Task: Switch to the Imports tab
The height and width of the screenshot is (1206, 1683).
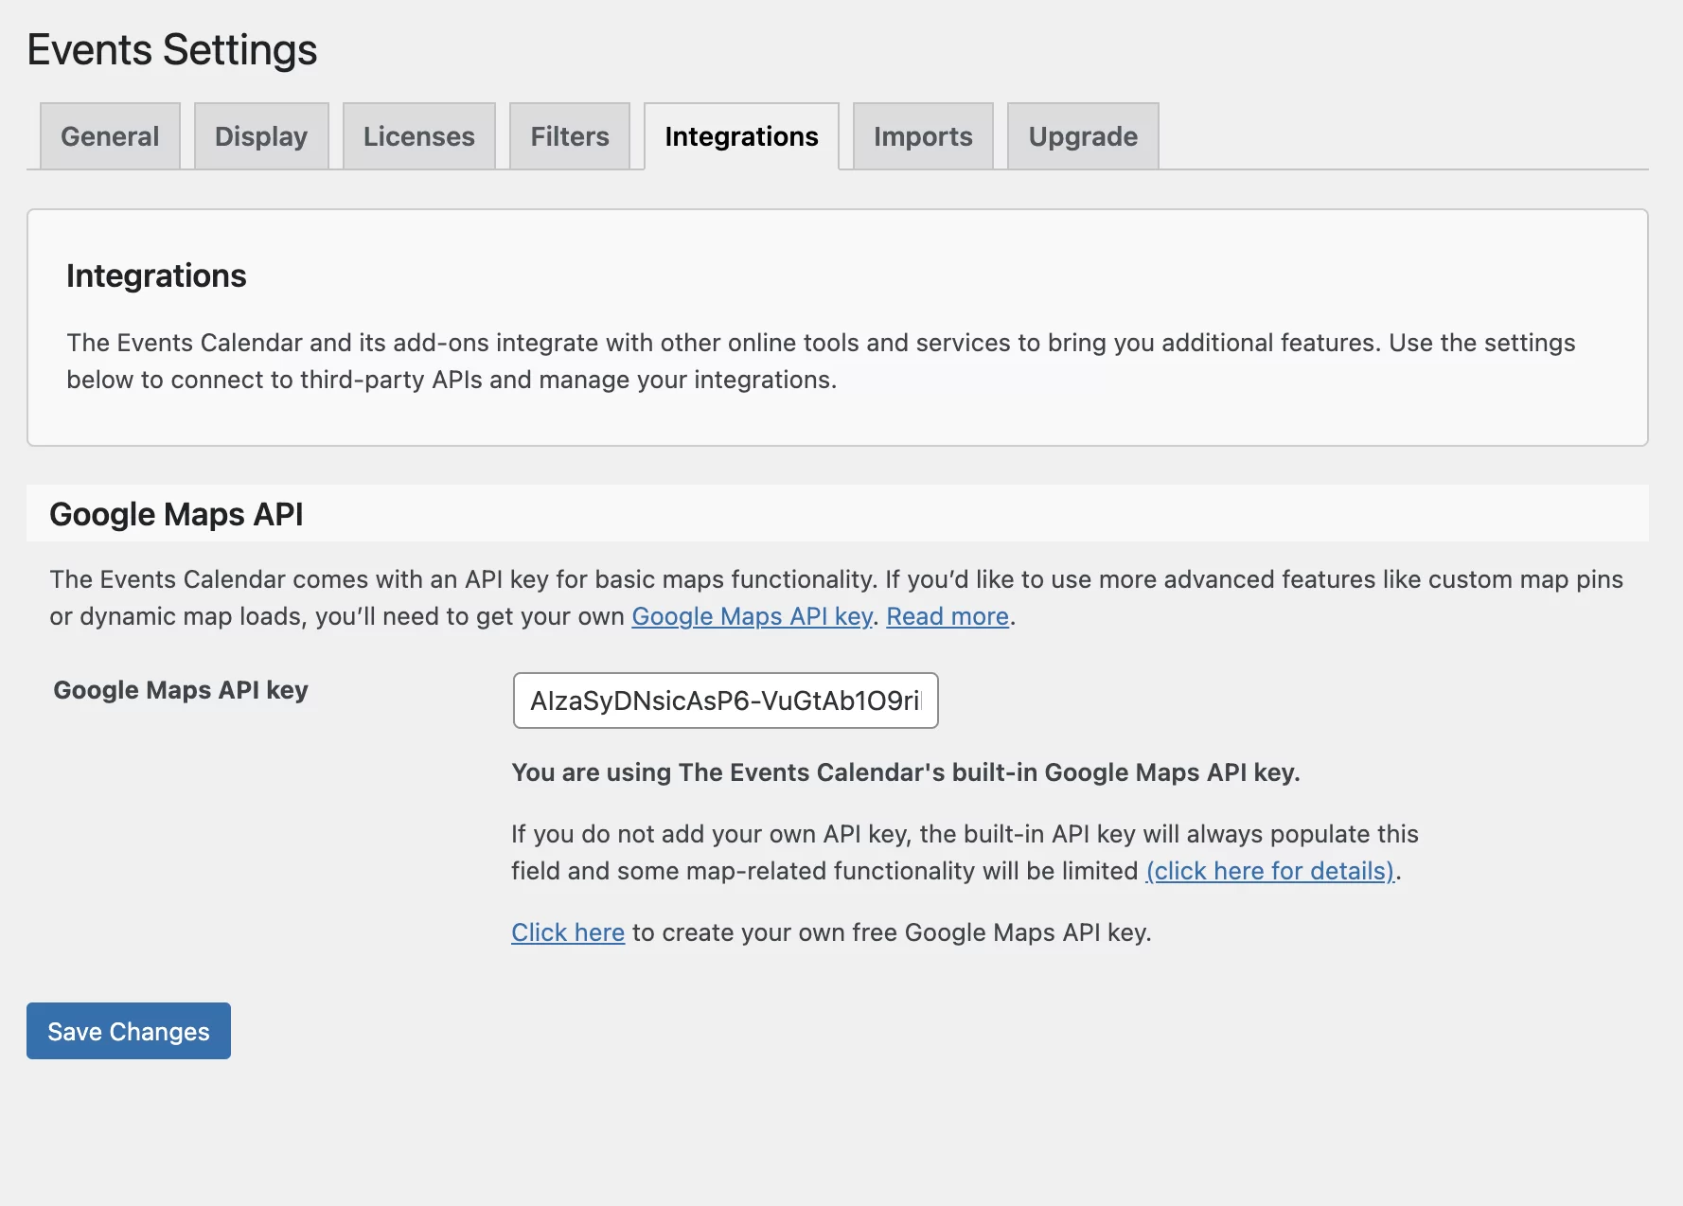Action: tap(923, 136)
